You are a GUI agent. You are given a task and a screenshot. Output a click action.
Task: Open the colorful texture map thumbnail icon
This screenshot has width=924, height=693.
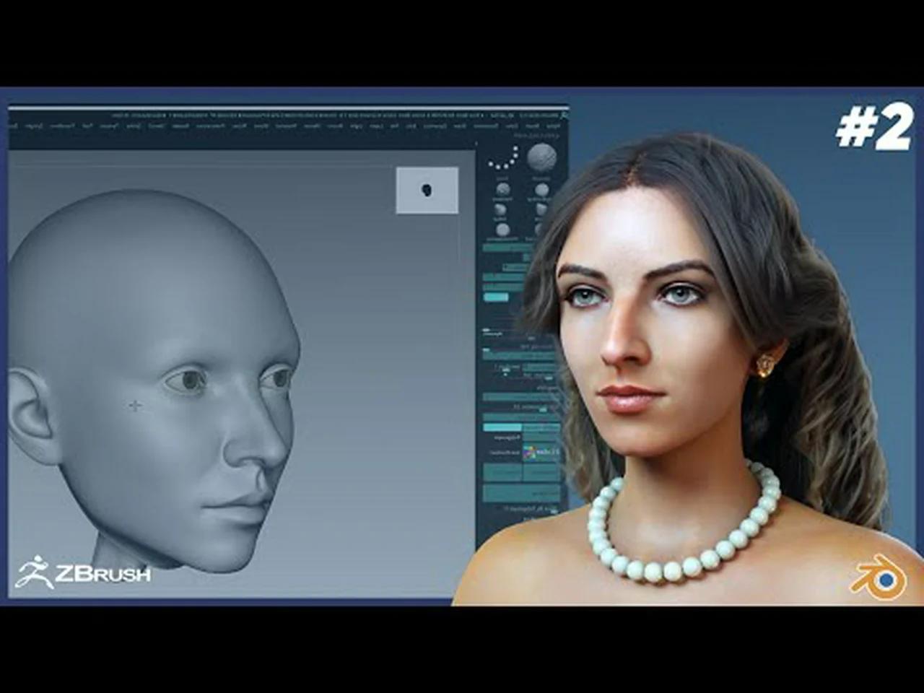530,453
